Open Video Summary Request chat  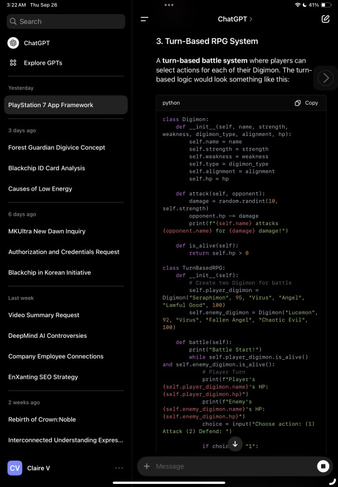tap(44, 315)
